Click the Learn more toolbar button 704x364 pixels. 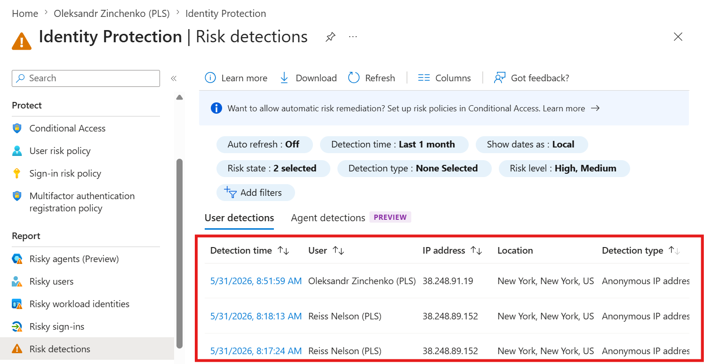click(x=236, y=78)
